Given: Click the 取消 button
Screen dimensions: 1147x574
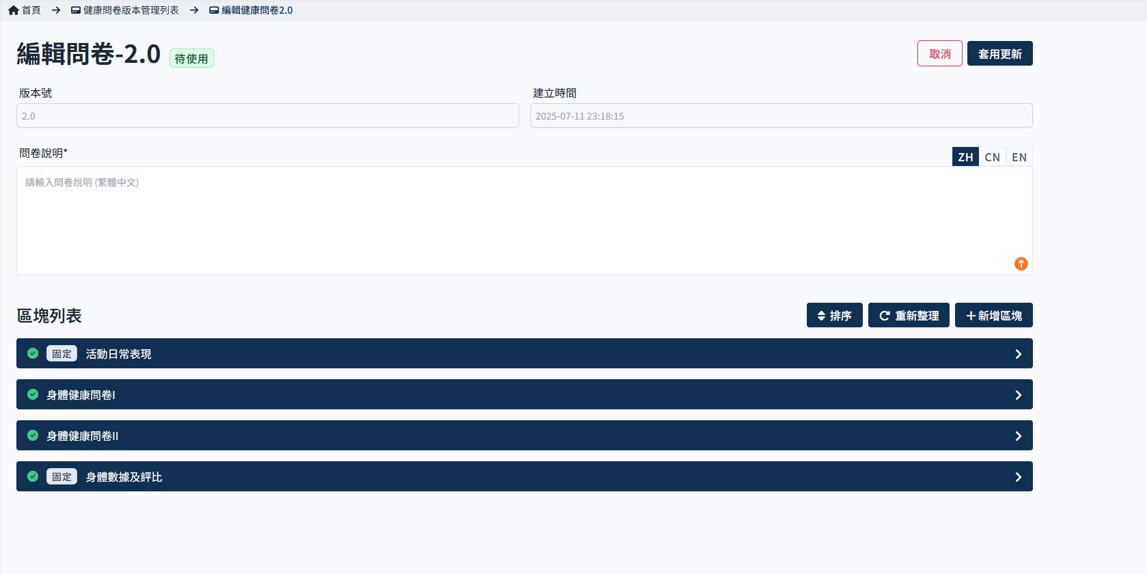Looking at the screenshot, I should click(940, 53).
